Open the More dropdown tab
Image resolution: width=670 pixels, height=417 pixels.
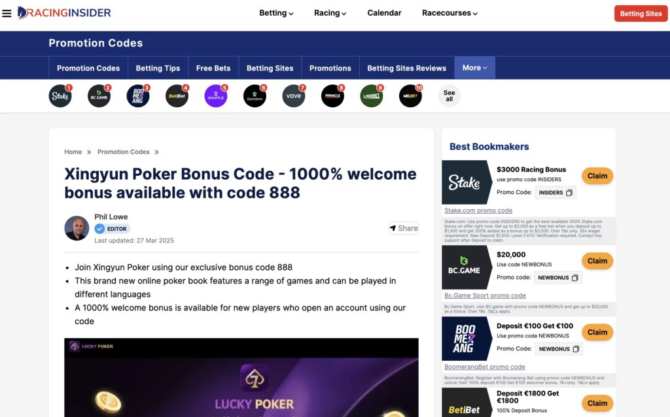coord(475,68)
